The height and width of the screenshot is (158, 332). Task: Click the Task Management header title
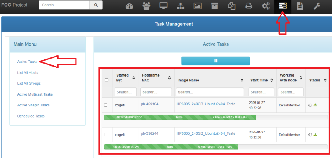[174, 24]
